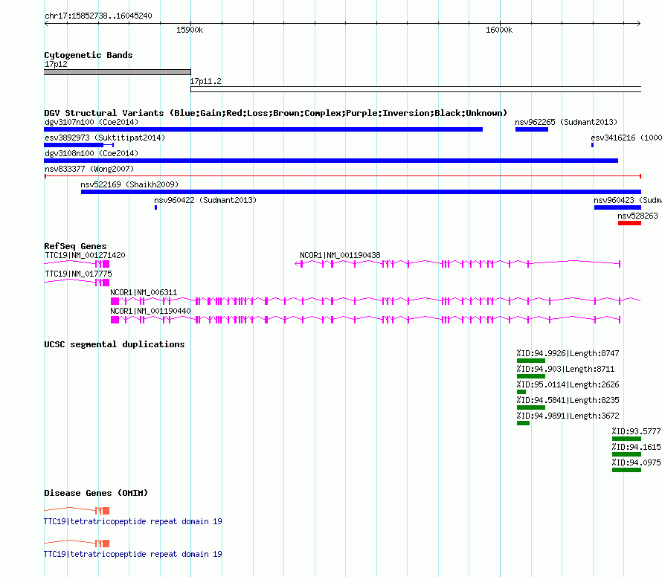Image resolution: width=662 pixels, height=577 pixels.
Task: Select the nsv960423 blue variant bar
Action: [617, 207]
